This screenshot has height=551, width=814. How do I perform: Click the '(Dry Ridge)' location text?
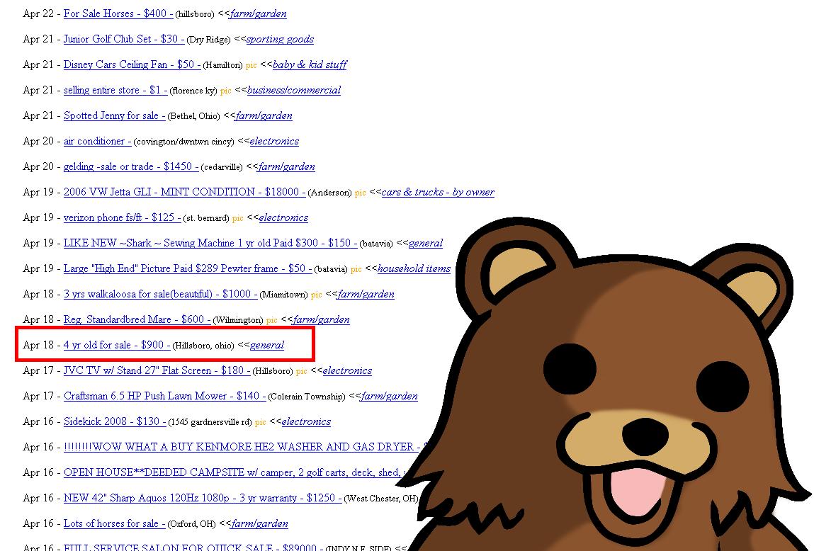[x=209, y=40]
